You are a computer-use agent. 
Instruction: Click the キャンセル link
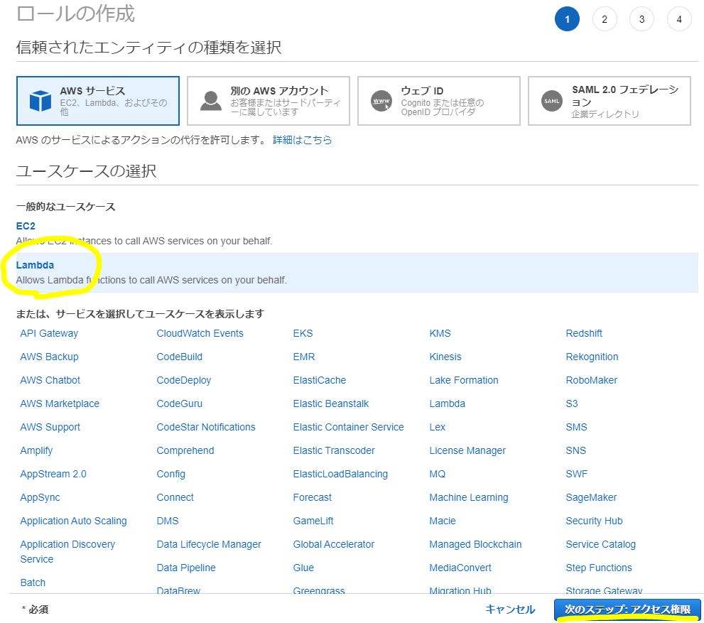[x=510, y=609]
